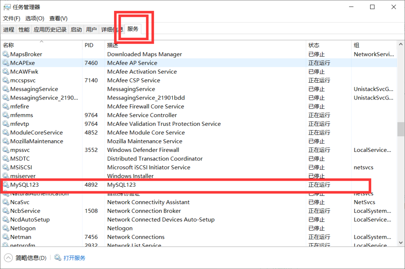Image resolution: width=405 pixels, height=269 pixels.
Task: Select McAfee Validation Trust Protection Service
Action: tap(164, 124)
